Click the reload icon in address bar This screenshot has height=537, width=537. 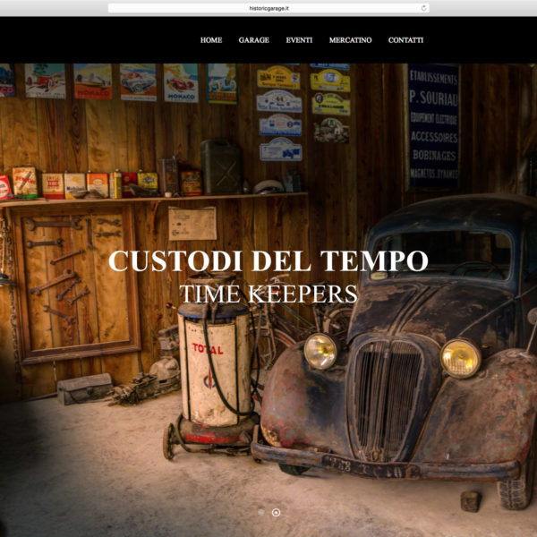point(423,8)
